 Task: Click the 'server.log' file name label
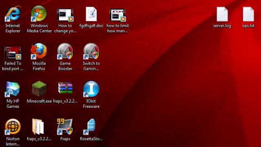pyautogui.click(x=222, y=26)
